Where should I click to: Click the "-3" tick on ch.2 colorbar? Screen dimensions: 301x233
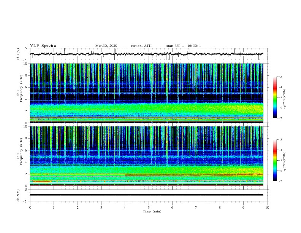(280, 140)
